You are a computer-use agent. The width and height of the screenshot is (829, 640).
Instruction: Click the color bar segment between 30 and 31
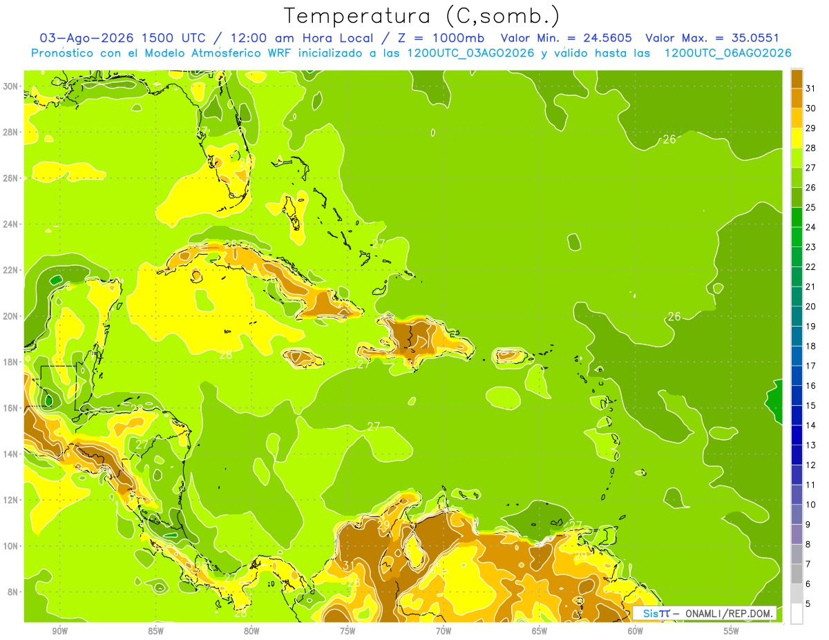797,98
